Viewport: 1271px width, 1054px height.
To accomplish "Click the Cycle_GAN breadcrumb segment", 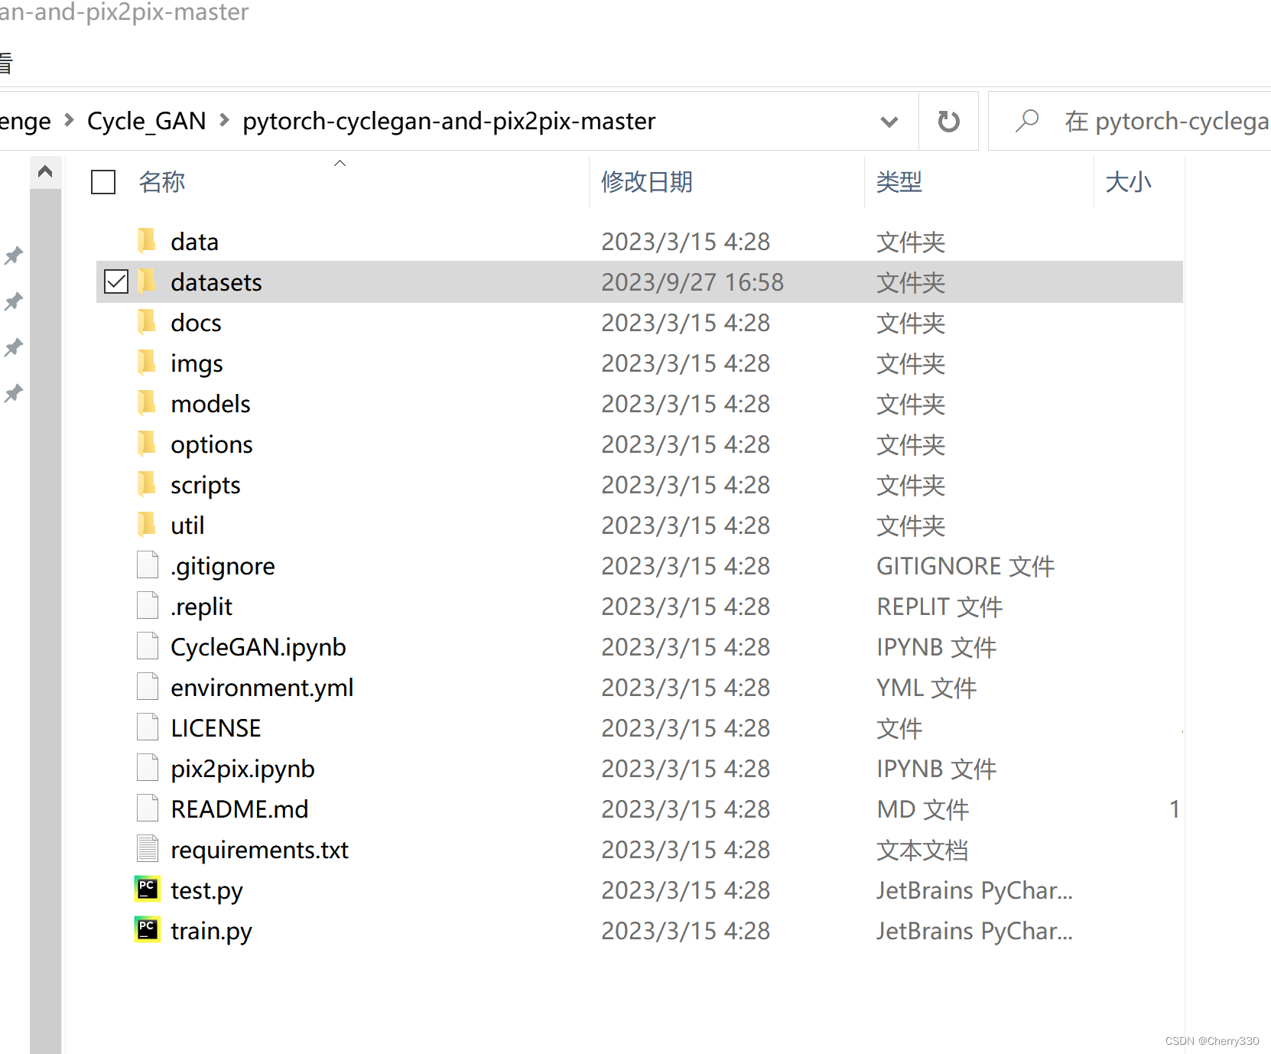I will pyautogui.click(x=147, y=121).
